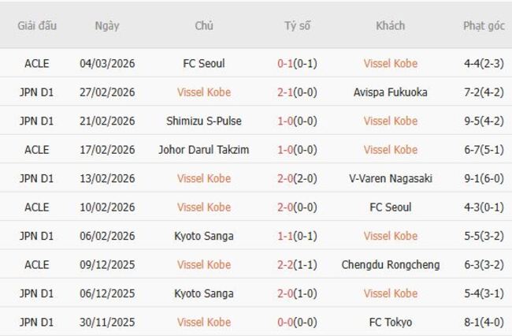Image resolution: width=512 pixels, height=336 pixels.
Task: Click the 30/11/2025 match date
Action: coord(107,322)
